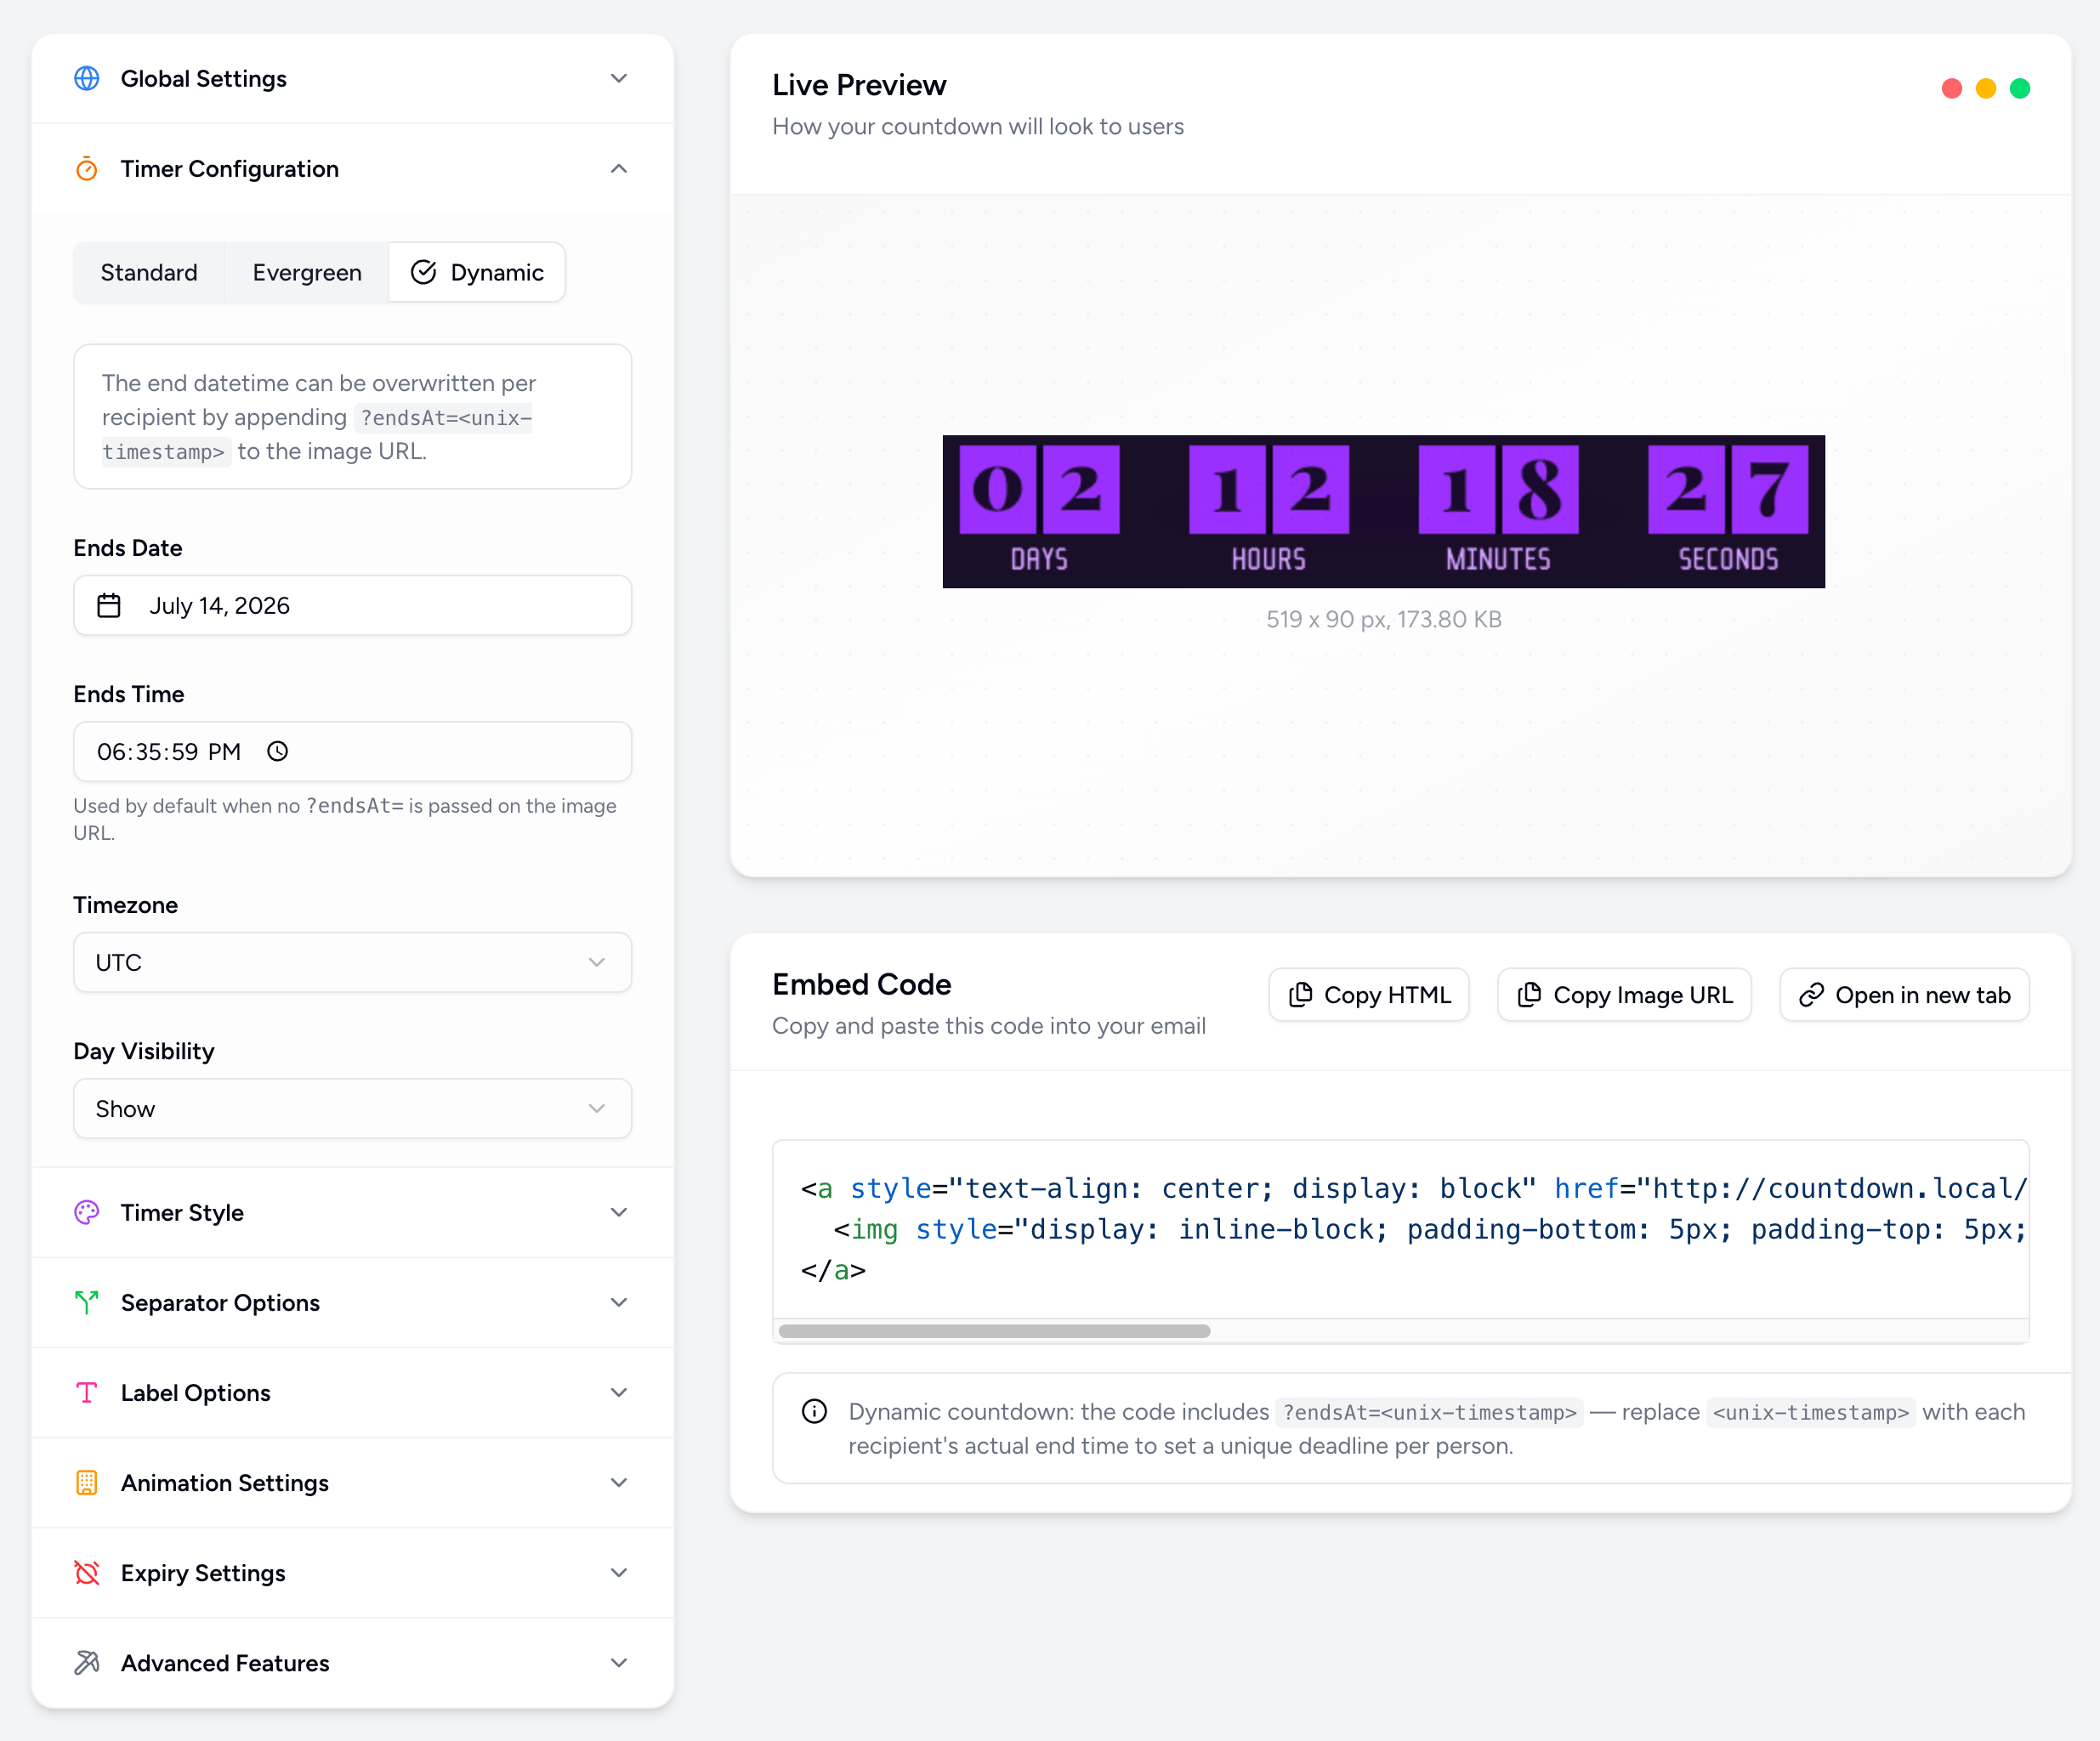The width and height of the screenshot is (2100, 1741).
Task: Click the Advanced Features tools icon
Action: coord(87,1662)
